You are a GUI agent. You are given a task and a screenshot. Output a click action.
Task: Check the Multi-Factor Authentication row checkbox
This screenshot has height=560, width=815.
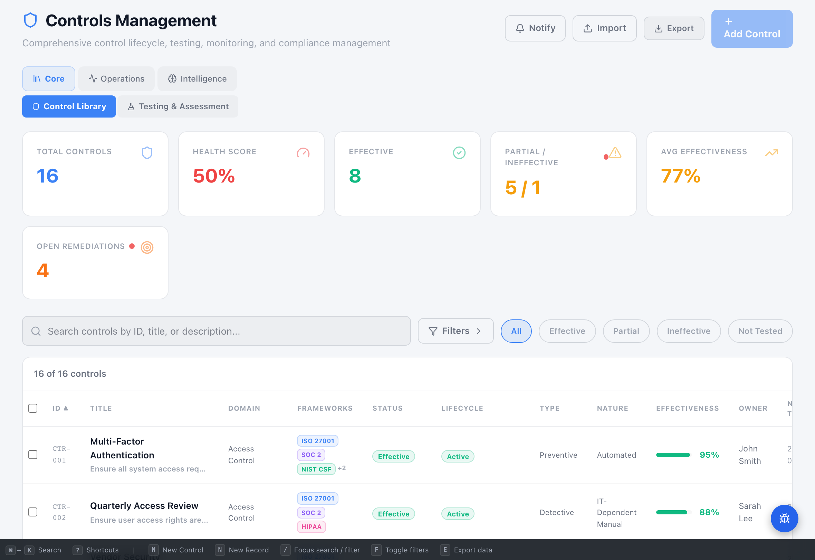pyautogui.click(x=33, y=454)
